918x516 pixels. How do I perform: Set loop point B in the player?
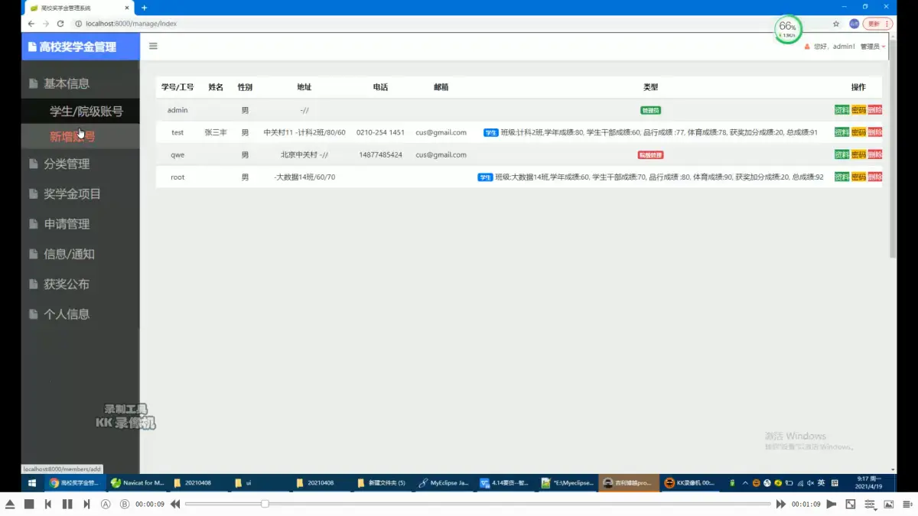(125, 504)
